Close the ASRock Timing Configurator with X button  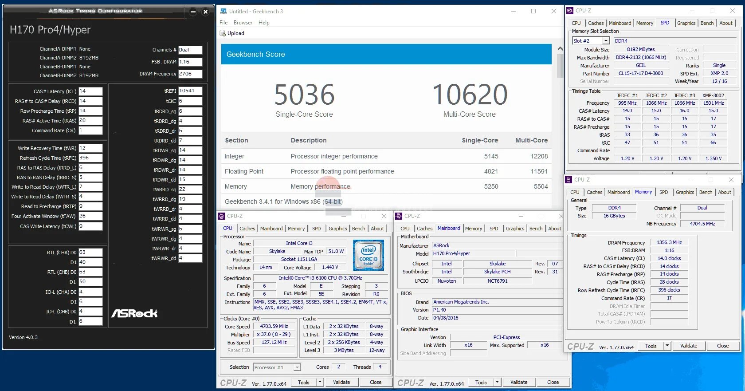tap(205, 12)
